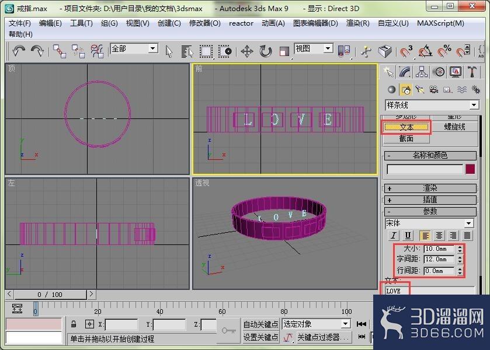Open the 选定对象 key filter dropdown
The image size is (490, 350).
(x=316, y=324)
